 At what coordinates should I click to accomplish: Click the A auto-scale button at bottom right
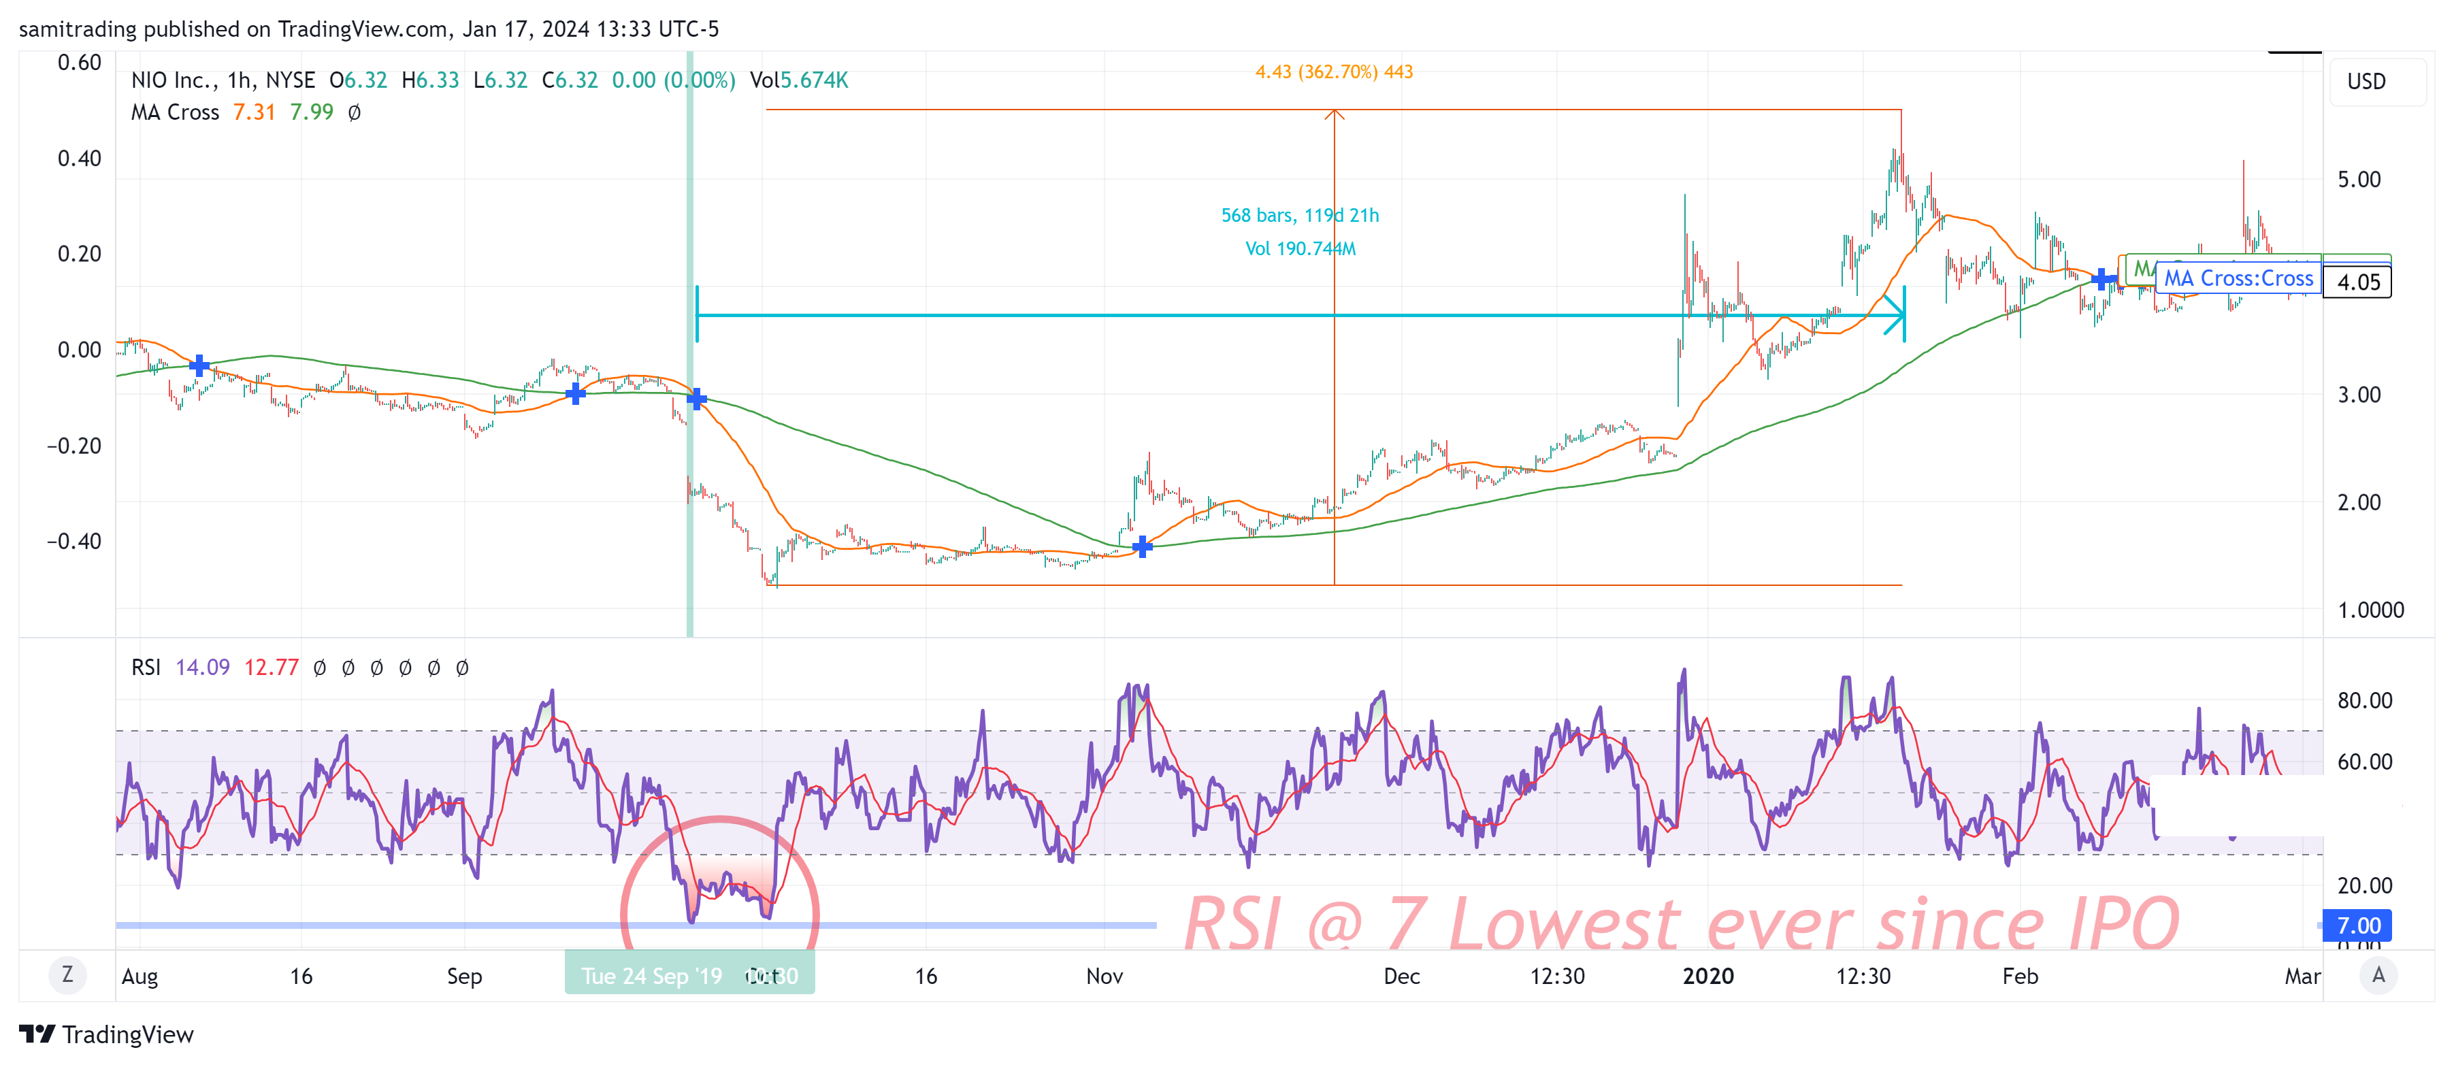[2378, 974]
